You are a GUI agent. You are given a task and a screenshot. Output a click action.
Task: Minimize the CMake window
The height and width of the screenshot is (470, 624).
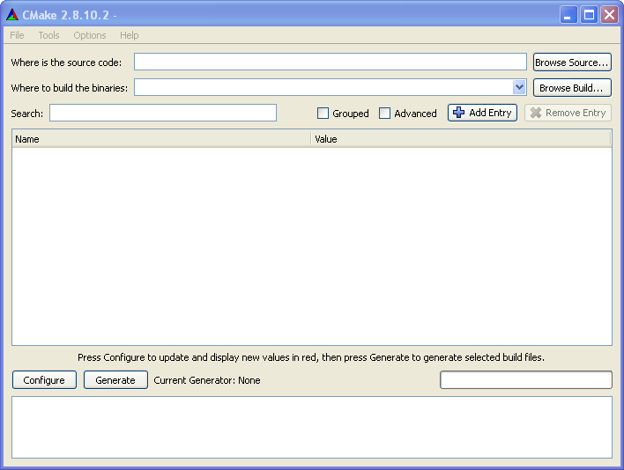(x=568, y=15)
